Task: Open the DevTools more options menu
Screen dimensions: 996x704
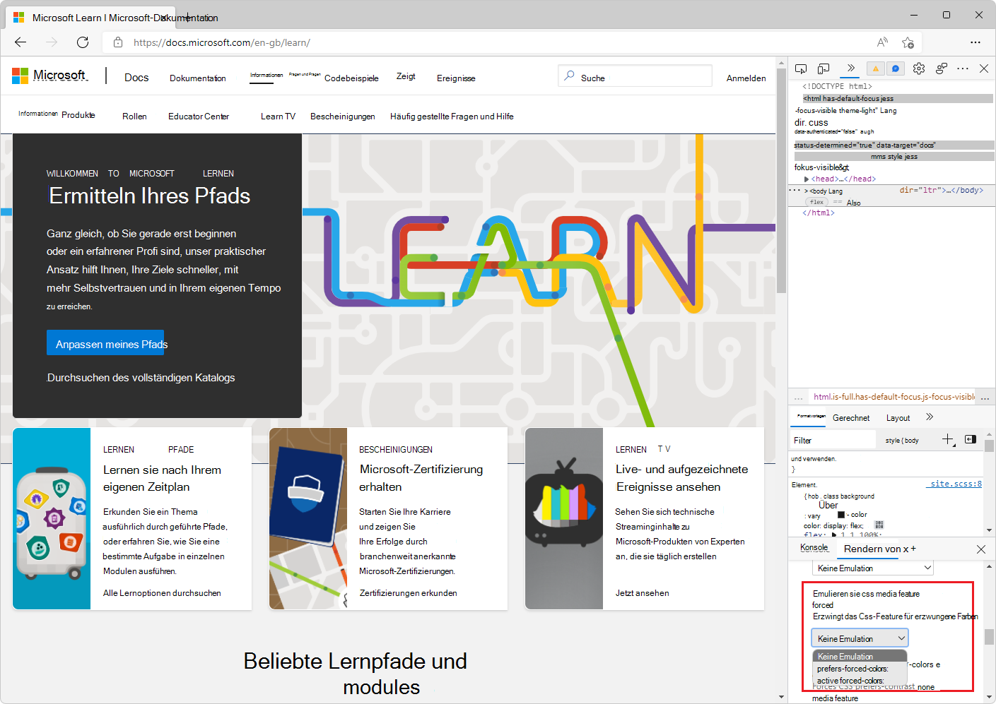Action: (963, 68)
